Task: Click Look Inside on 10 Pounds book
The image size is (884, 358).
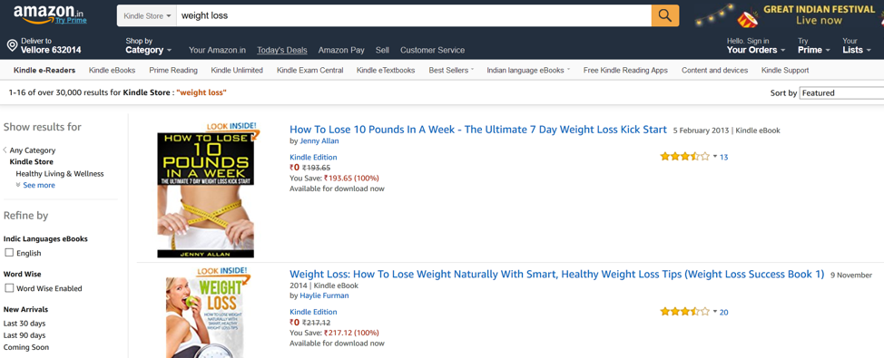Action: (x=232, y=127)
